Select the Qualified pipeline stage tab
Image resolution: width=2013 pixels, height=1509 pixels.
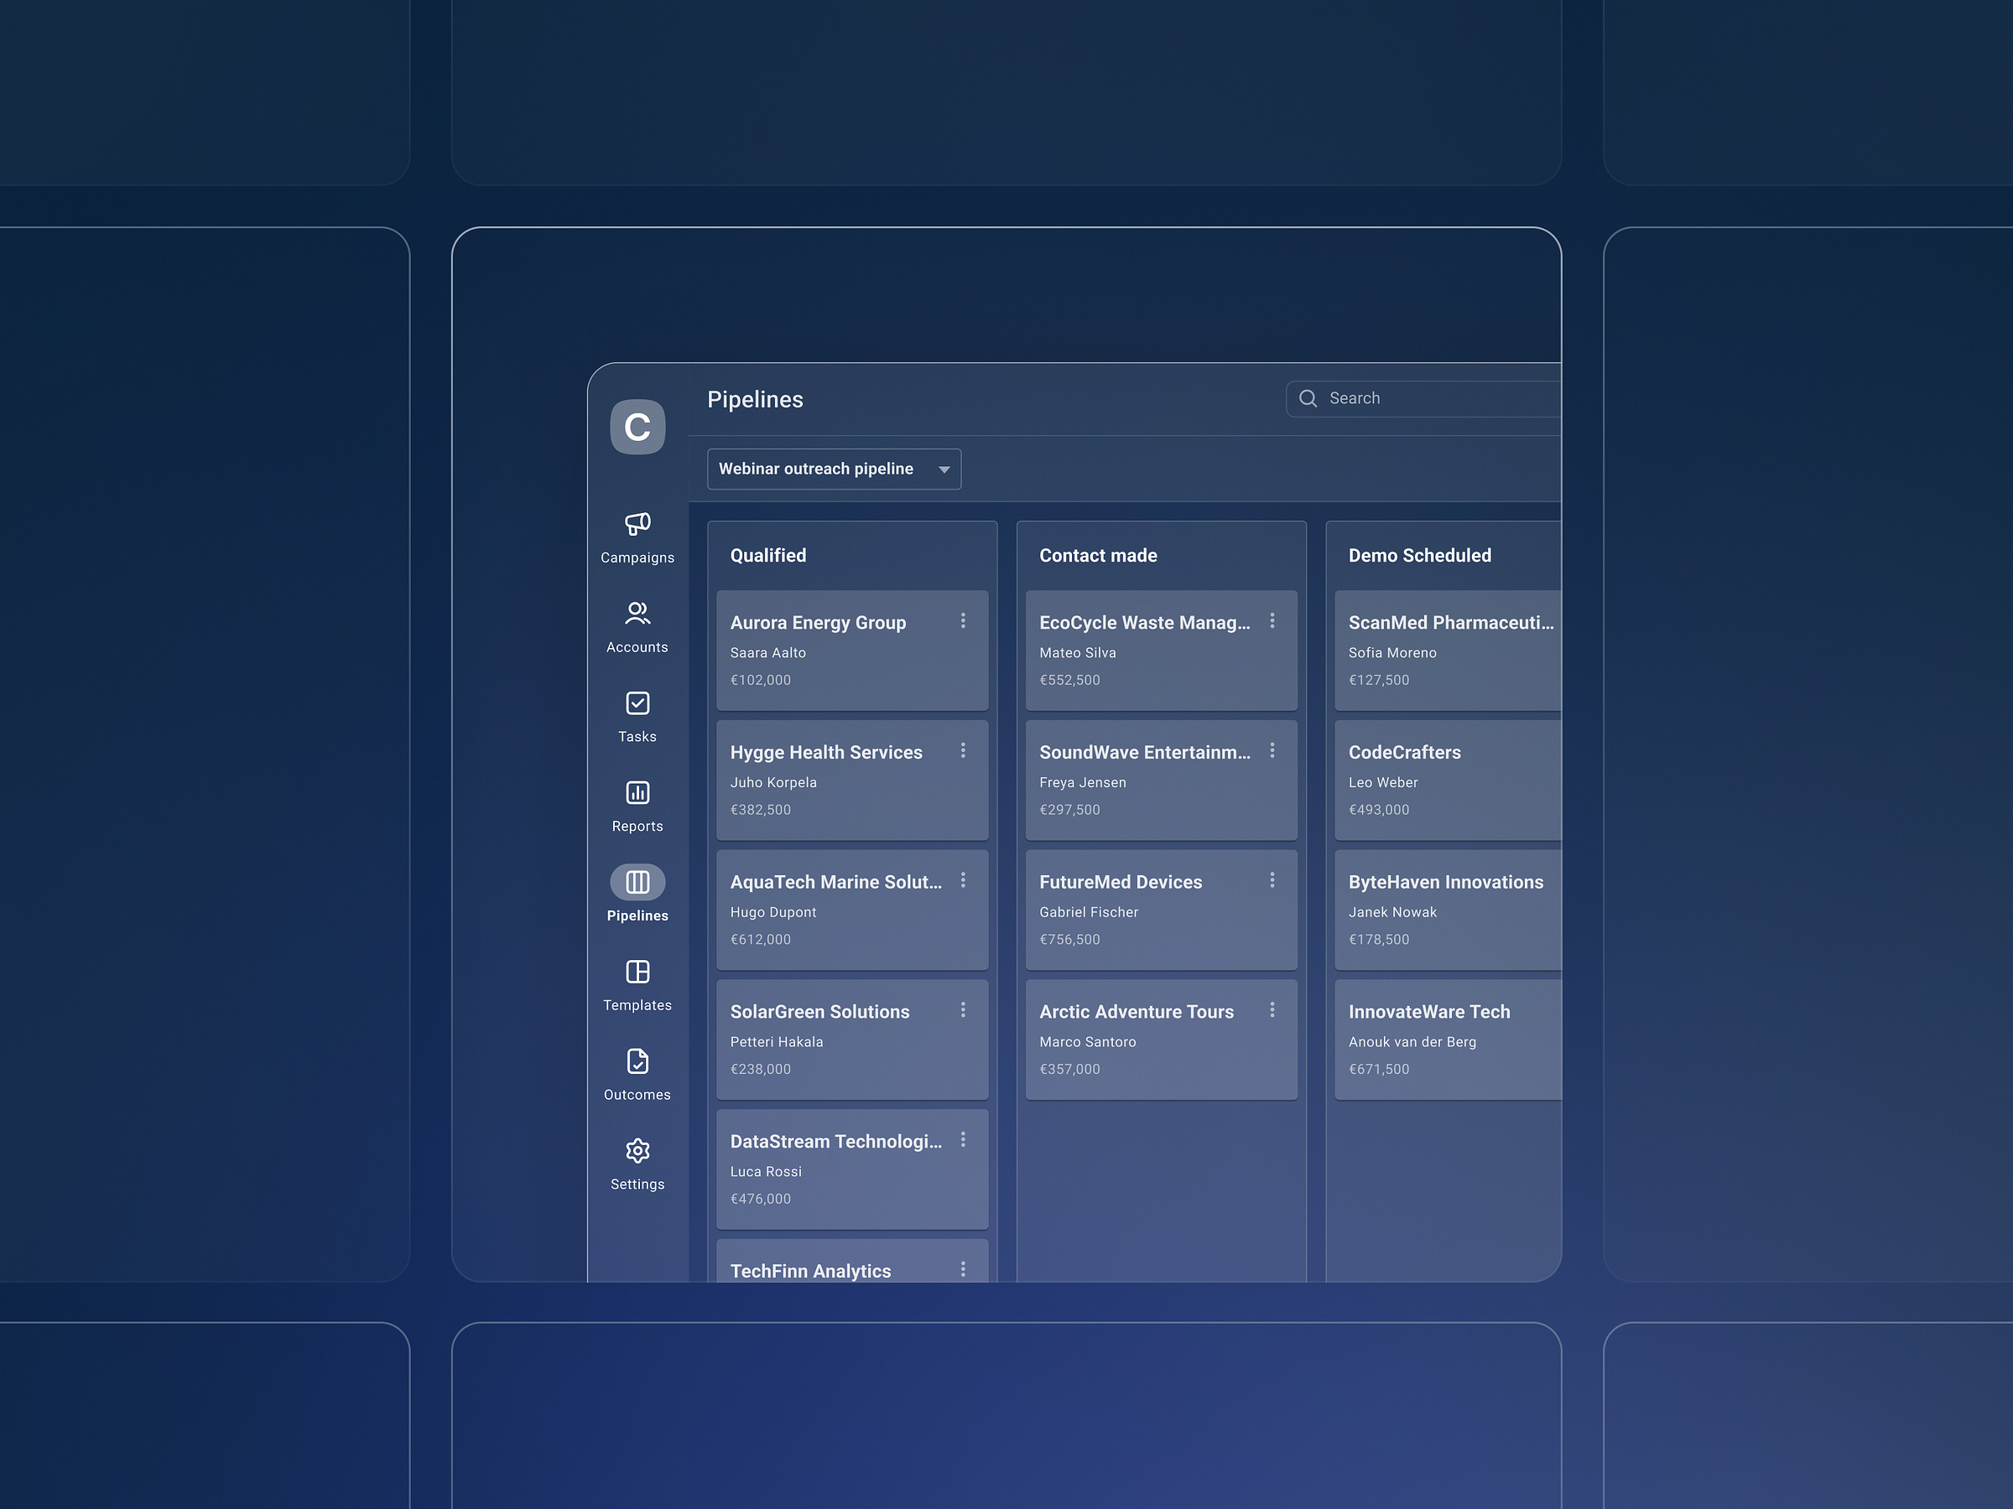[x=769, y=555]
